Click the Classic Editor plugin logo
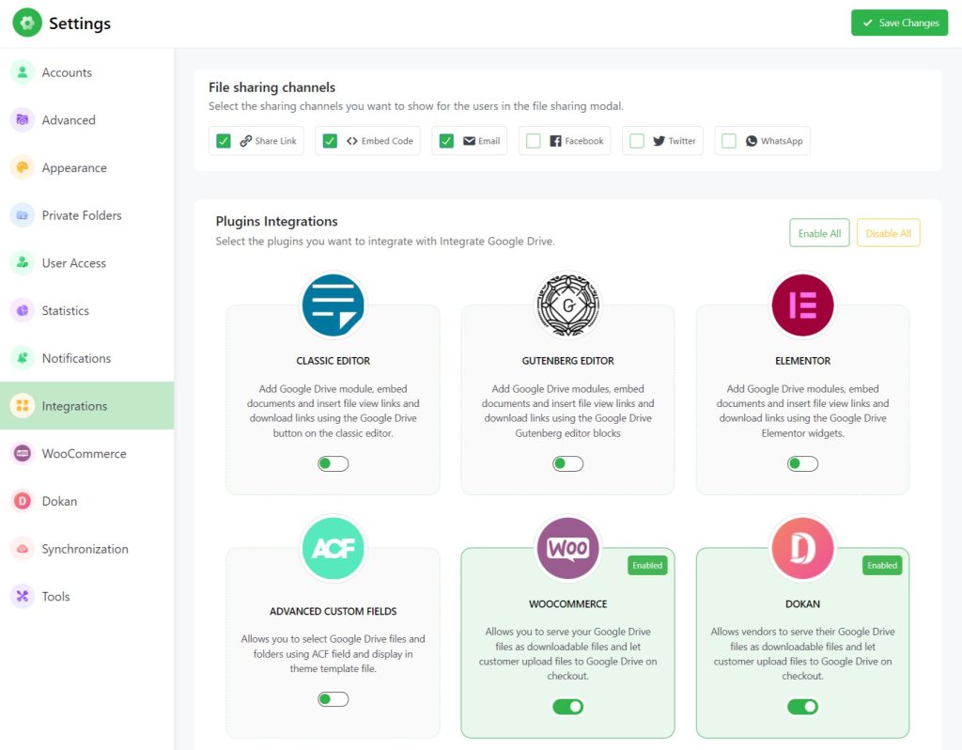 point(334,305)
